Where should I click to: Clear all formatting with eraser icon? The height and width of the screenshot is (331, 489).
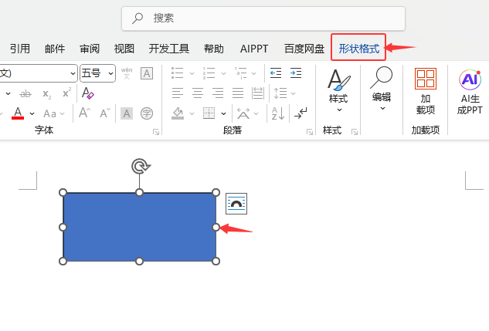(87, 93)
